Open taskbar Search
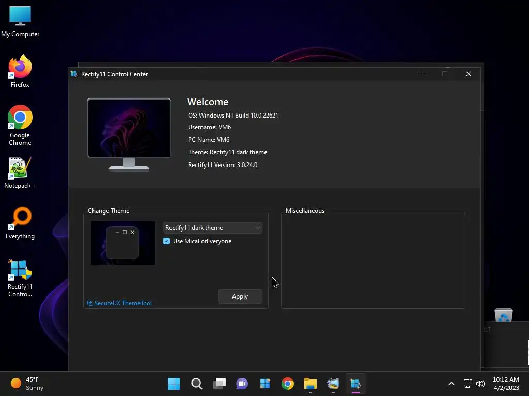529x396 pixels. (x=197, y=384)
